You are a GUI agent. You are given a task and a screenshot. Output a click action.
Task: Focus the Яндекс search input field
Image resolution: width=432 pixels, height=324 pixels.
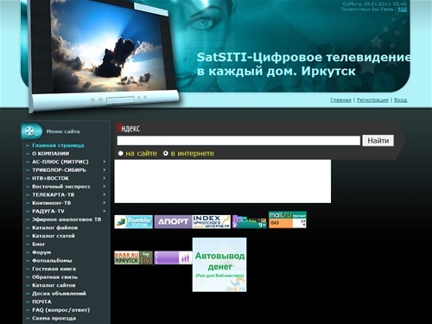238,141
